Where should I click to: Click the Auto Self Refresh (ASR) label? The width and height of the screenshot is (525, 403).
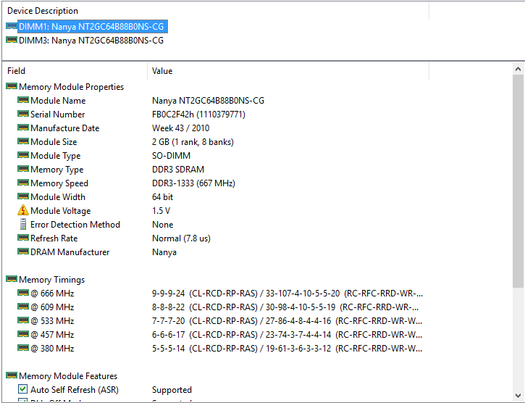click(x=75, y=389)
